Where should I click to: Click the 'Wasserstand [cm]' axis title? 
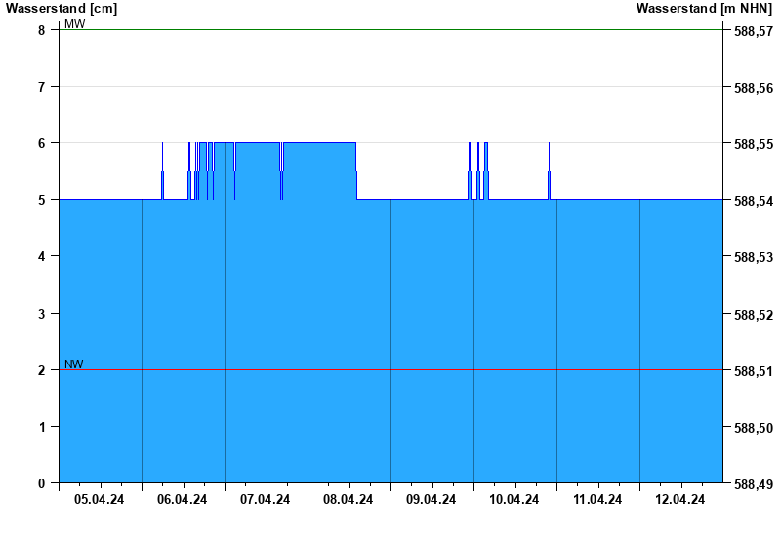(x=62, y=9)
